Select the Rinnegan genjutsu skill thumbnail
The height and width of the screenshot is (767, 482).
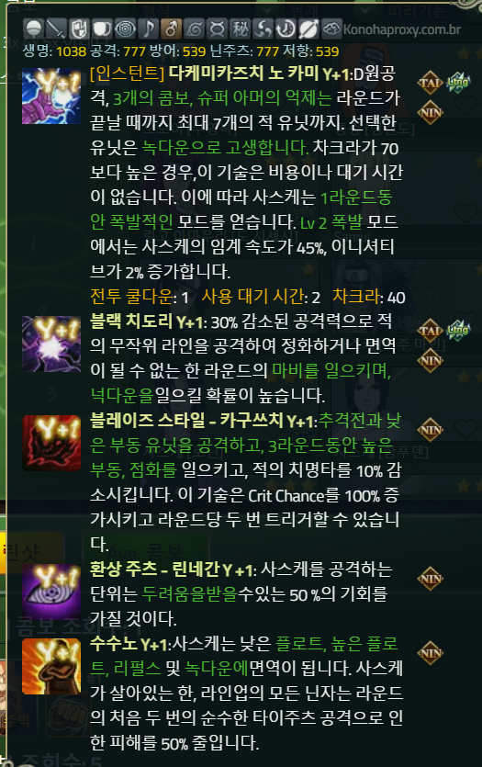pyautogui.click(x=51, y=591)
